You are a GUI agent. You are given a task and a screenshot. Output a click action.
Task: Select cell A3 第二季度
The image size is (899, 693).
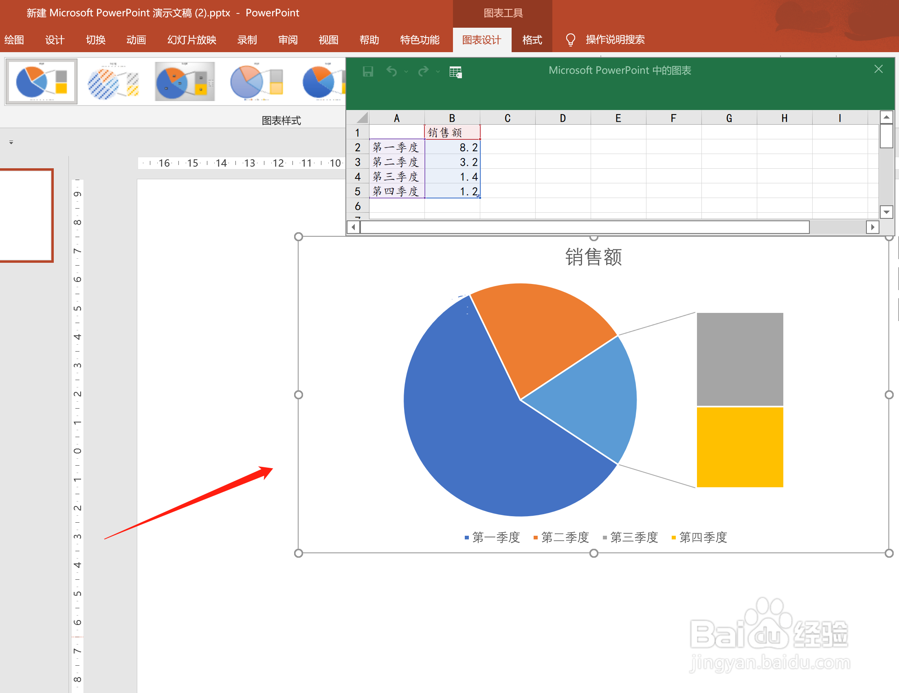tap(397, 162)
